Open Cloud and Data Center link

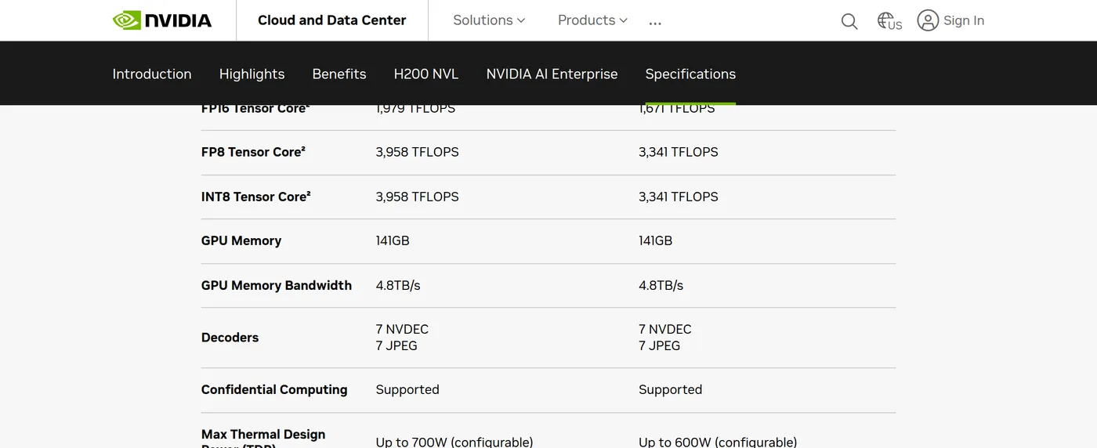pyautogui.click(x=332, y=20)
